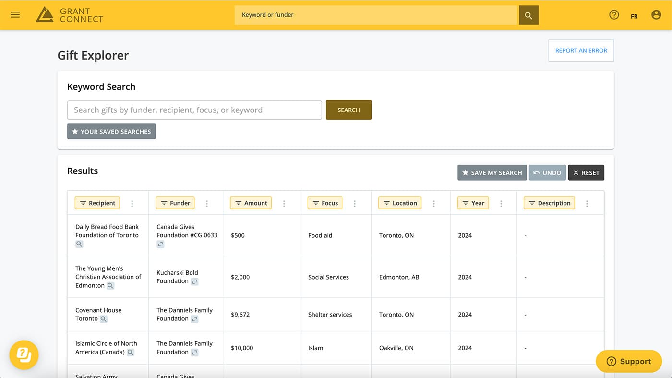The image size is (672, 378).
Task: Focus the gift keyword search input
Action: [x=194, y=110]
